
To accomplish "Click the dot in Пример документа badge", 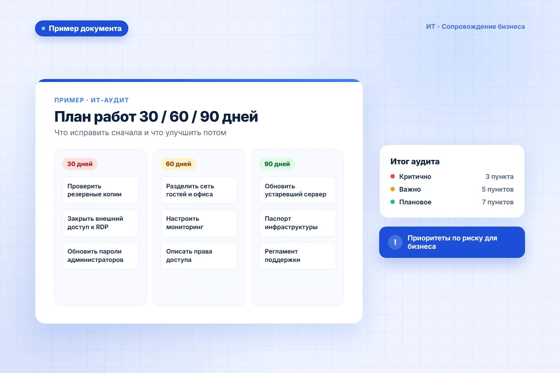I will (x=43, y=28).
